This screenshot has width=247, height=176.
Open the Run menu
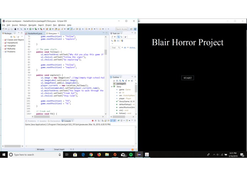pos(55,25)
